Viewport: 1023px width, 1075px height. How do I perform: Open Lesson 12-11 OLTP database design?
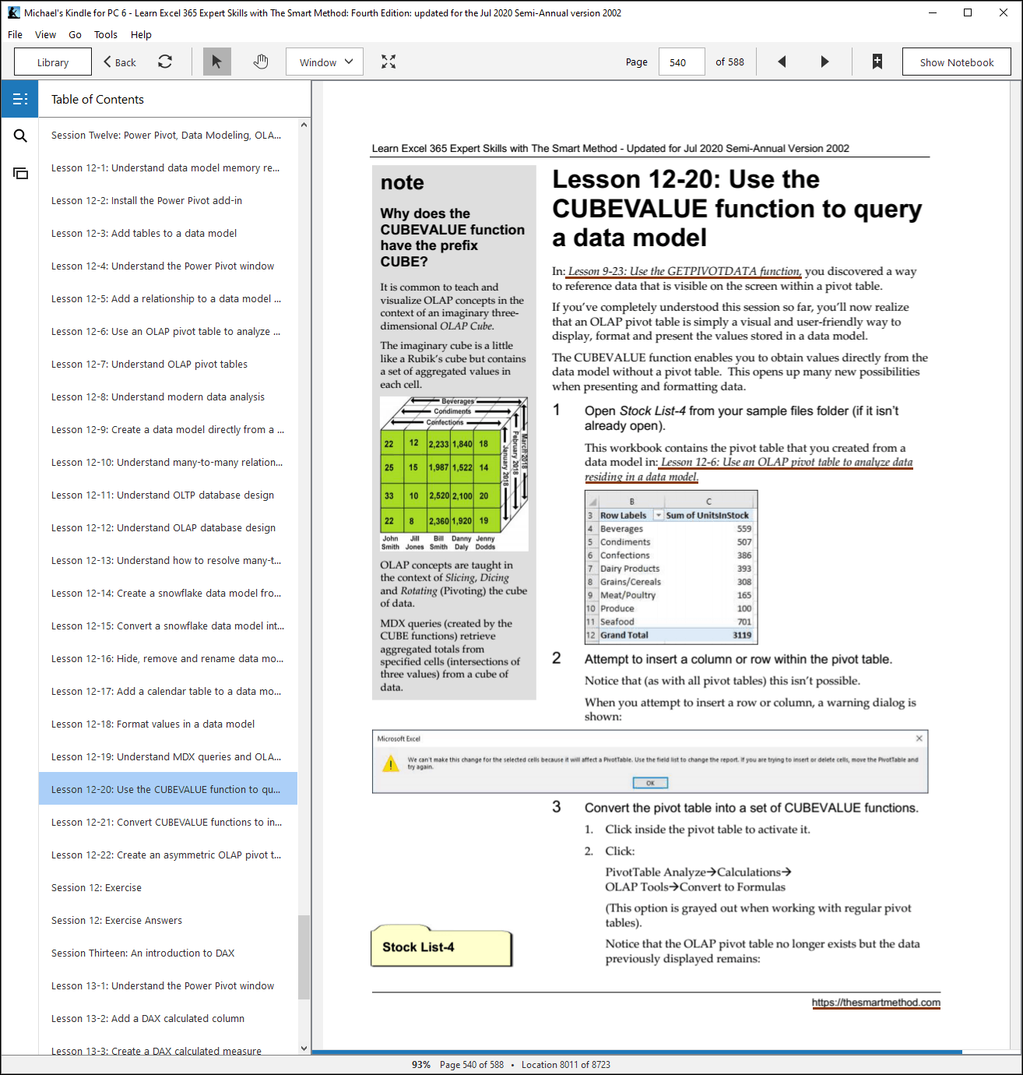tap(168, 495)
